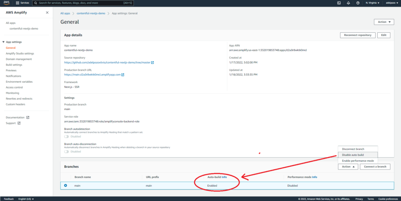This screenshot has width=401, height=201.
Task: Expand the top Action dropdown button
Action: [383, 22]
